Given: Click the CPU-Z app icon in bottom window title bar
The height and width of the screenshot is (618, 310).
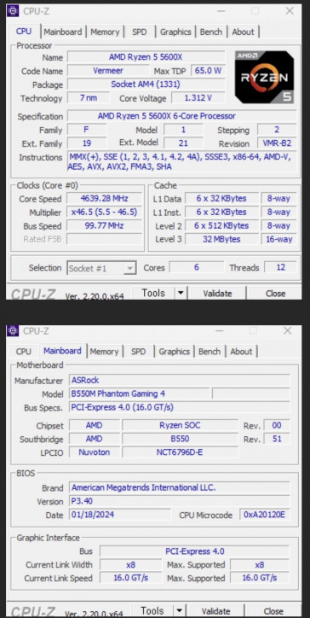Looking at the screenshot, I should point(13,330).
